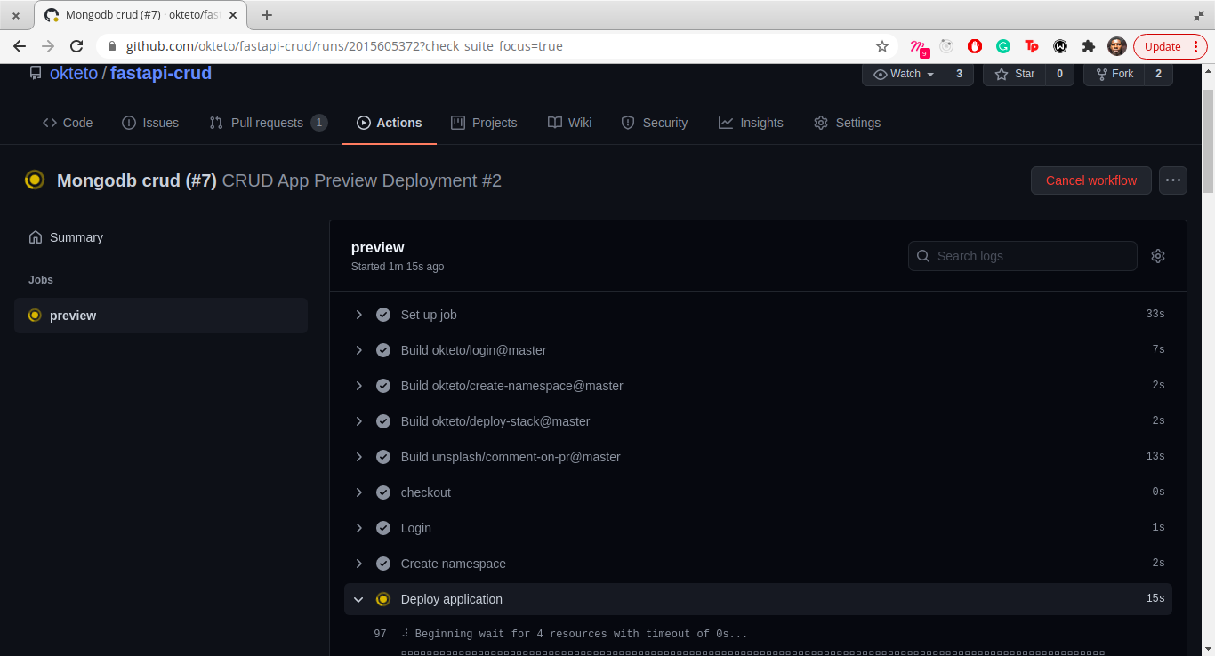Fork the repository
Viewport: 1215px width, 656px height.
(x=1114, y=74)
